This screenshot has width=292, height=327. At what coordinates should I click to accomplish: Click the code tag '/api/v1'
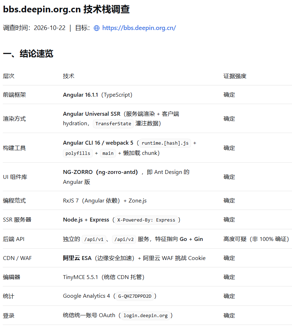(94, 240)
